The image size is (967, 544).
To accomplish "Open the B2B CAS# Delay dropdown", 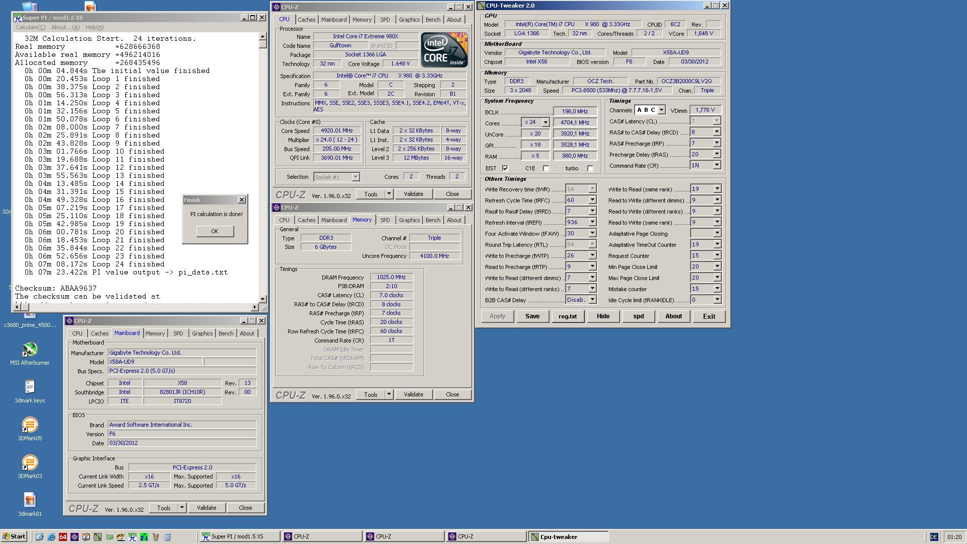I will pos(592,300).
